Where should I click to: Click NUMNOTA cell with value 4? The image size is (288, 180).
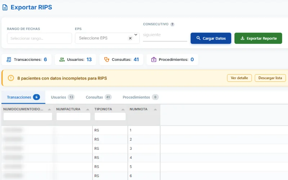pos(144,158)
